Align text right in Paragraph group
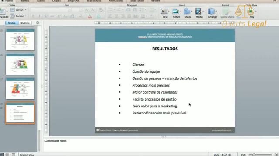This screenshot has height=156, width=279. (x=123, y=16)
